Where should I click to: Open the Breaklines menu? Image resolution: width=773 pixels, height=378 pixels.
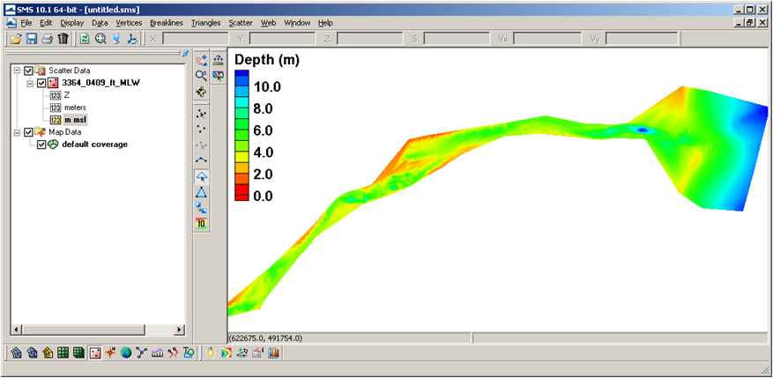166,23
